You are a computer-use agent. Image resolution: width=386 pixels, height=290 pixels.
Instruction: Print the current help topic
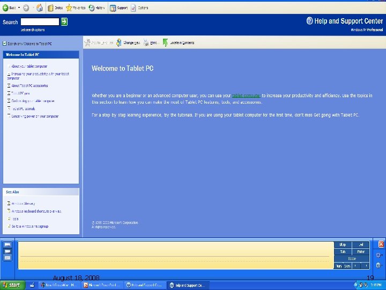coord(151,42)
